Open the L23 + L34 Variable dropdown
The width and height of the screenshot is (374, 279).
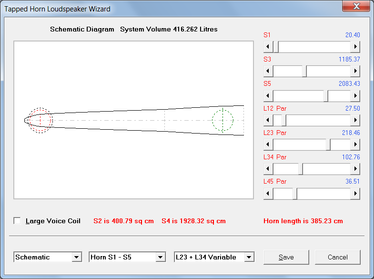249,257
